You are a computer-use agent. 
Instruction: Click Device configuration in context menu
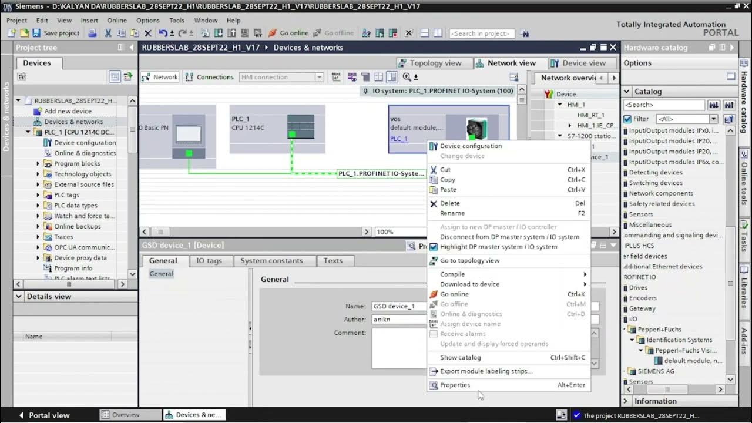point(509,146)
